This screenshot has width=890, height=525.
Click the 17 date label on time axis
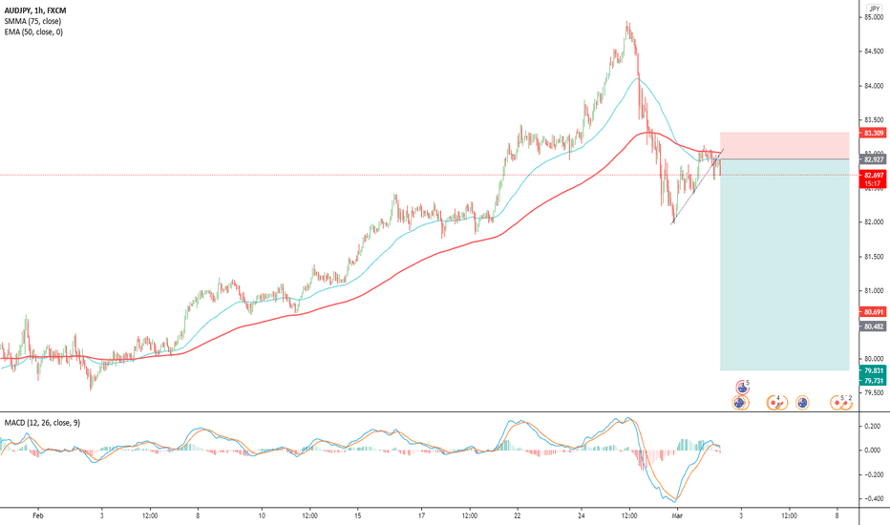pos(422,515)
